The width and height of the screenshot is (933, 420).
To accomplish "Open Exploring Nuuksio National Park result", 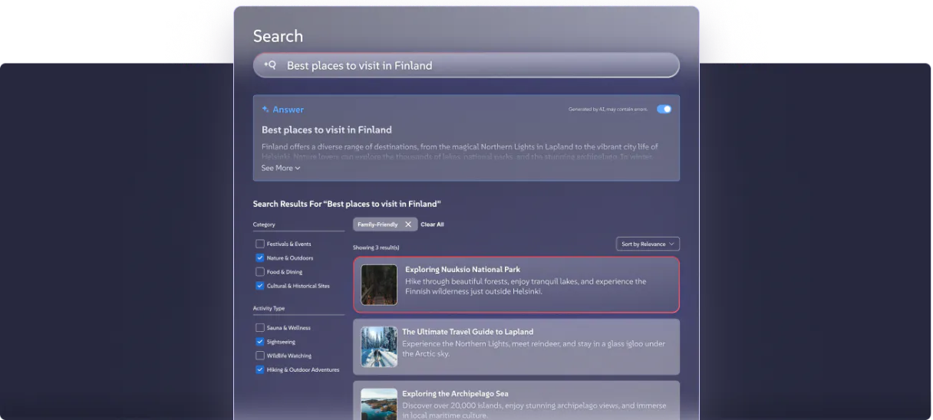I will (516, 285).
